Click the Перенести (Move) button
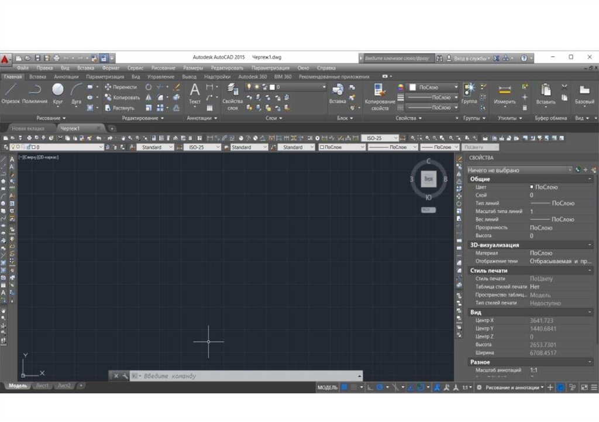The width and height of the screenshot is (599, 422). pyautogui.click(x=121, y=87)
